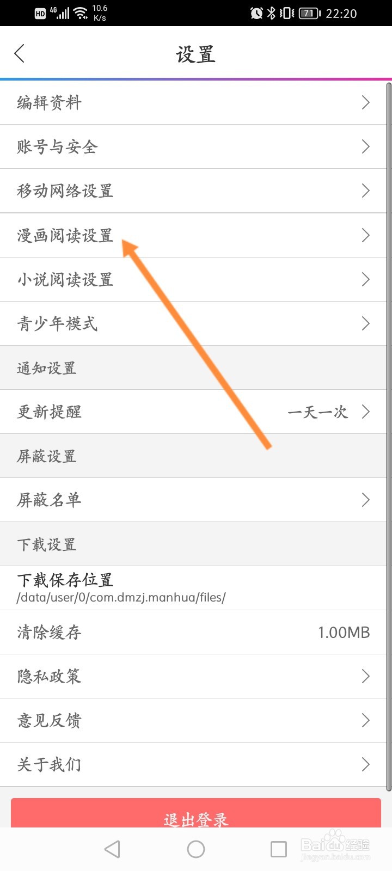Expand chevron next to 意见反馈

pos(366,720)
